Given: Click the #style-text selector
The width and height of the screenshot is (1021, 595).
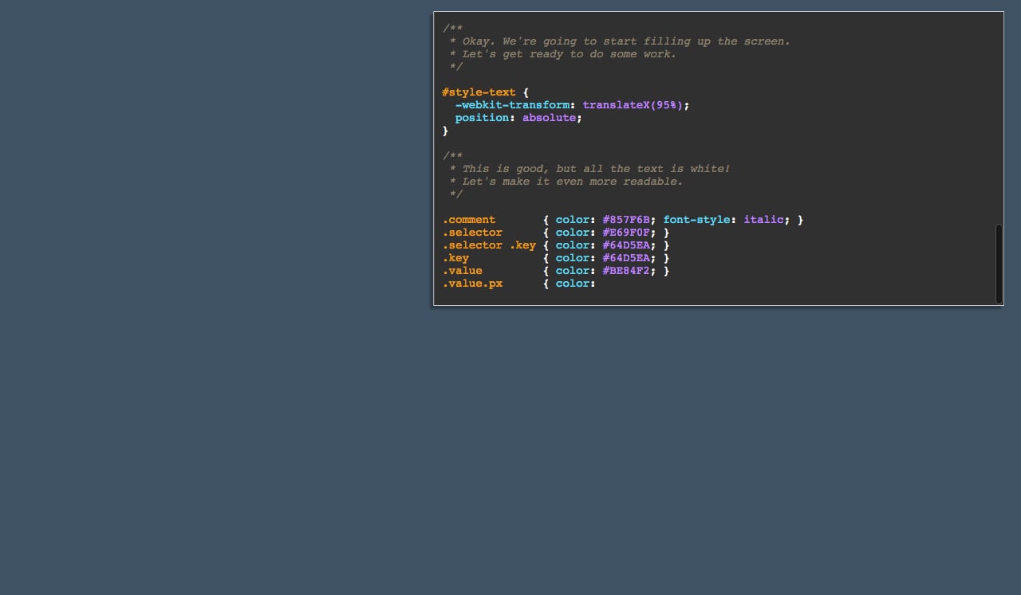Looking at the screenshot, I should tap(478, 92).
